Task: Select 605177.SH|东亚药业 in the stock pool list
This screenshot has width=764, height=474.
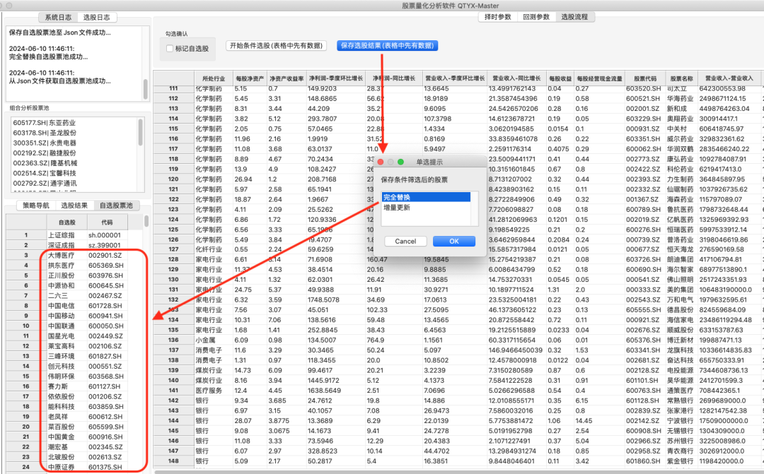Action: 42,122
